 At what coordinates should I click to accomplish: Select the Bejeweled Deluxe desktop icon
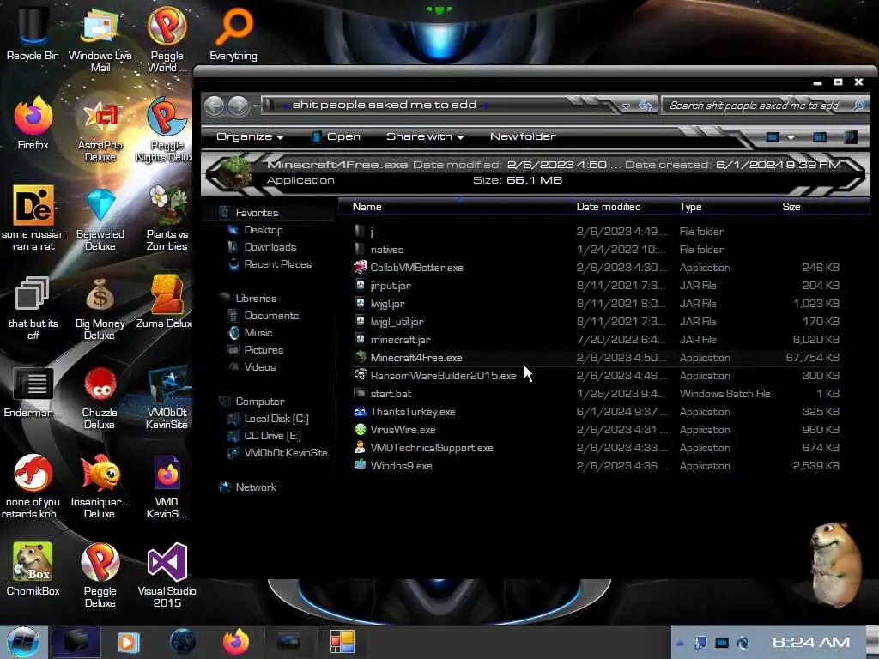pyautogui.click(x=100, y=219)
